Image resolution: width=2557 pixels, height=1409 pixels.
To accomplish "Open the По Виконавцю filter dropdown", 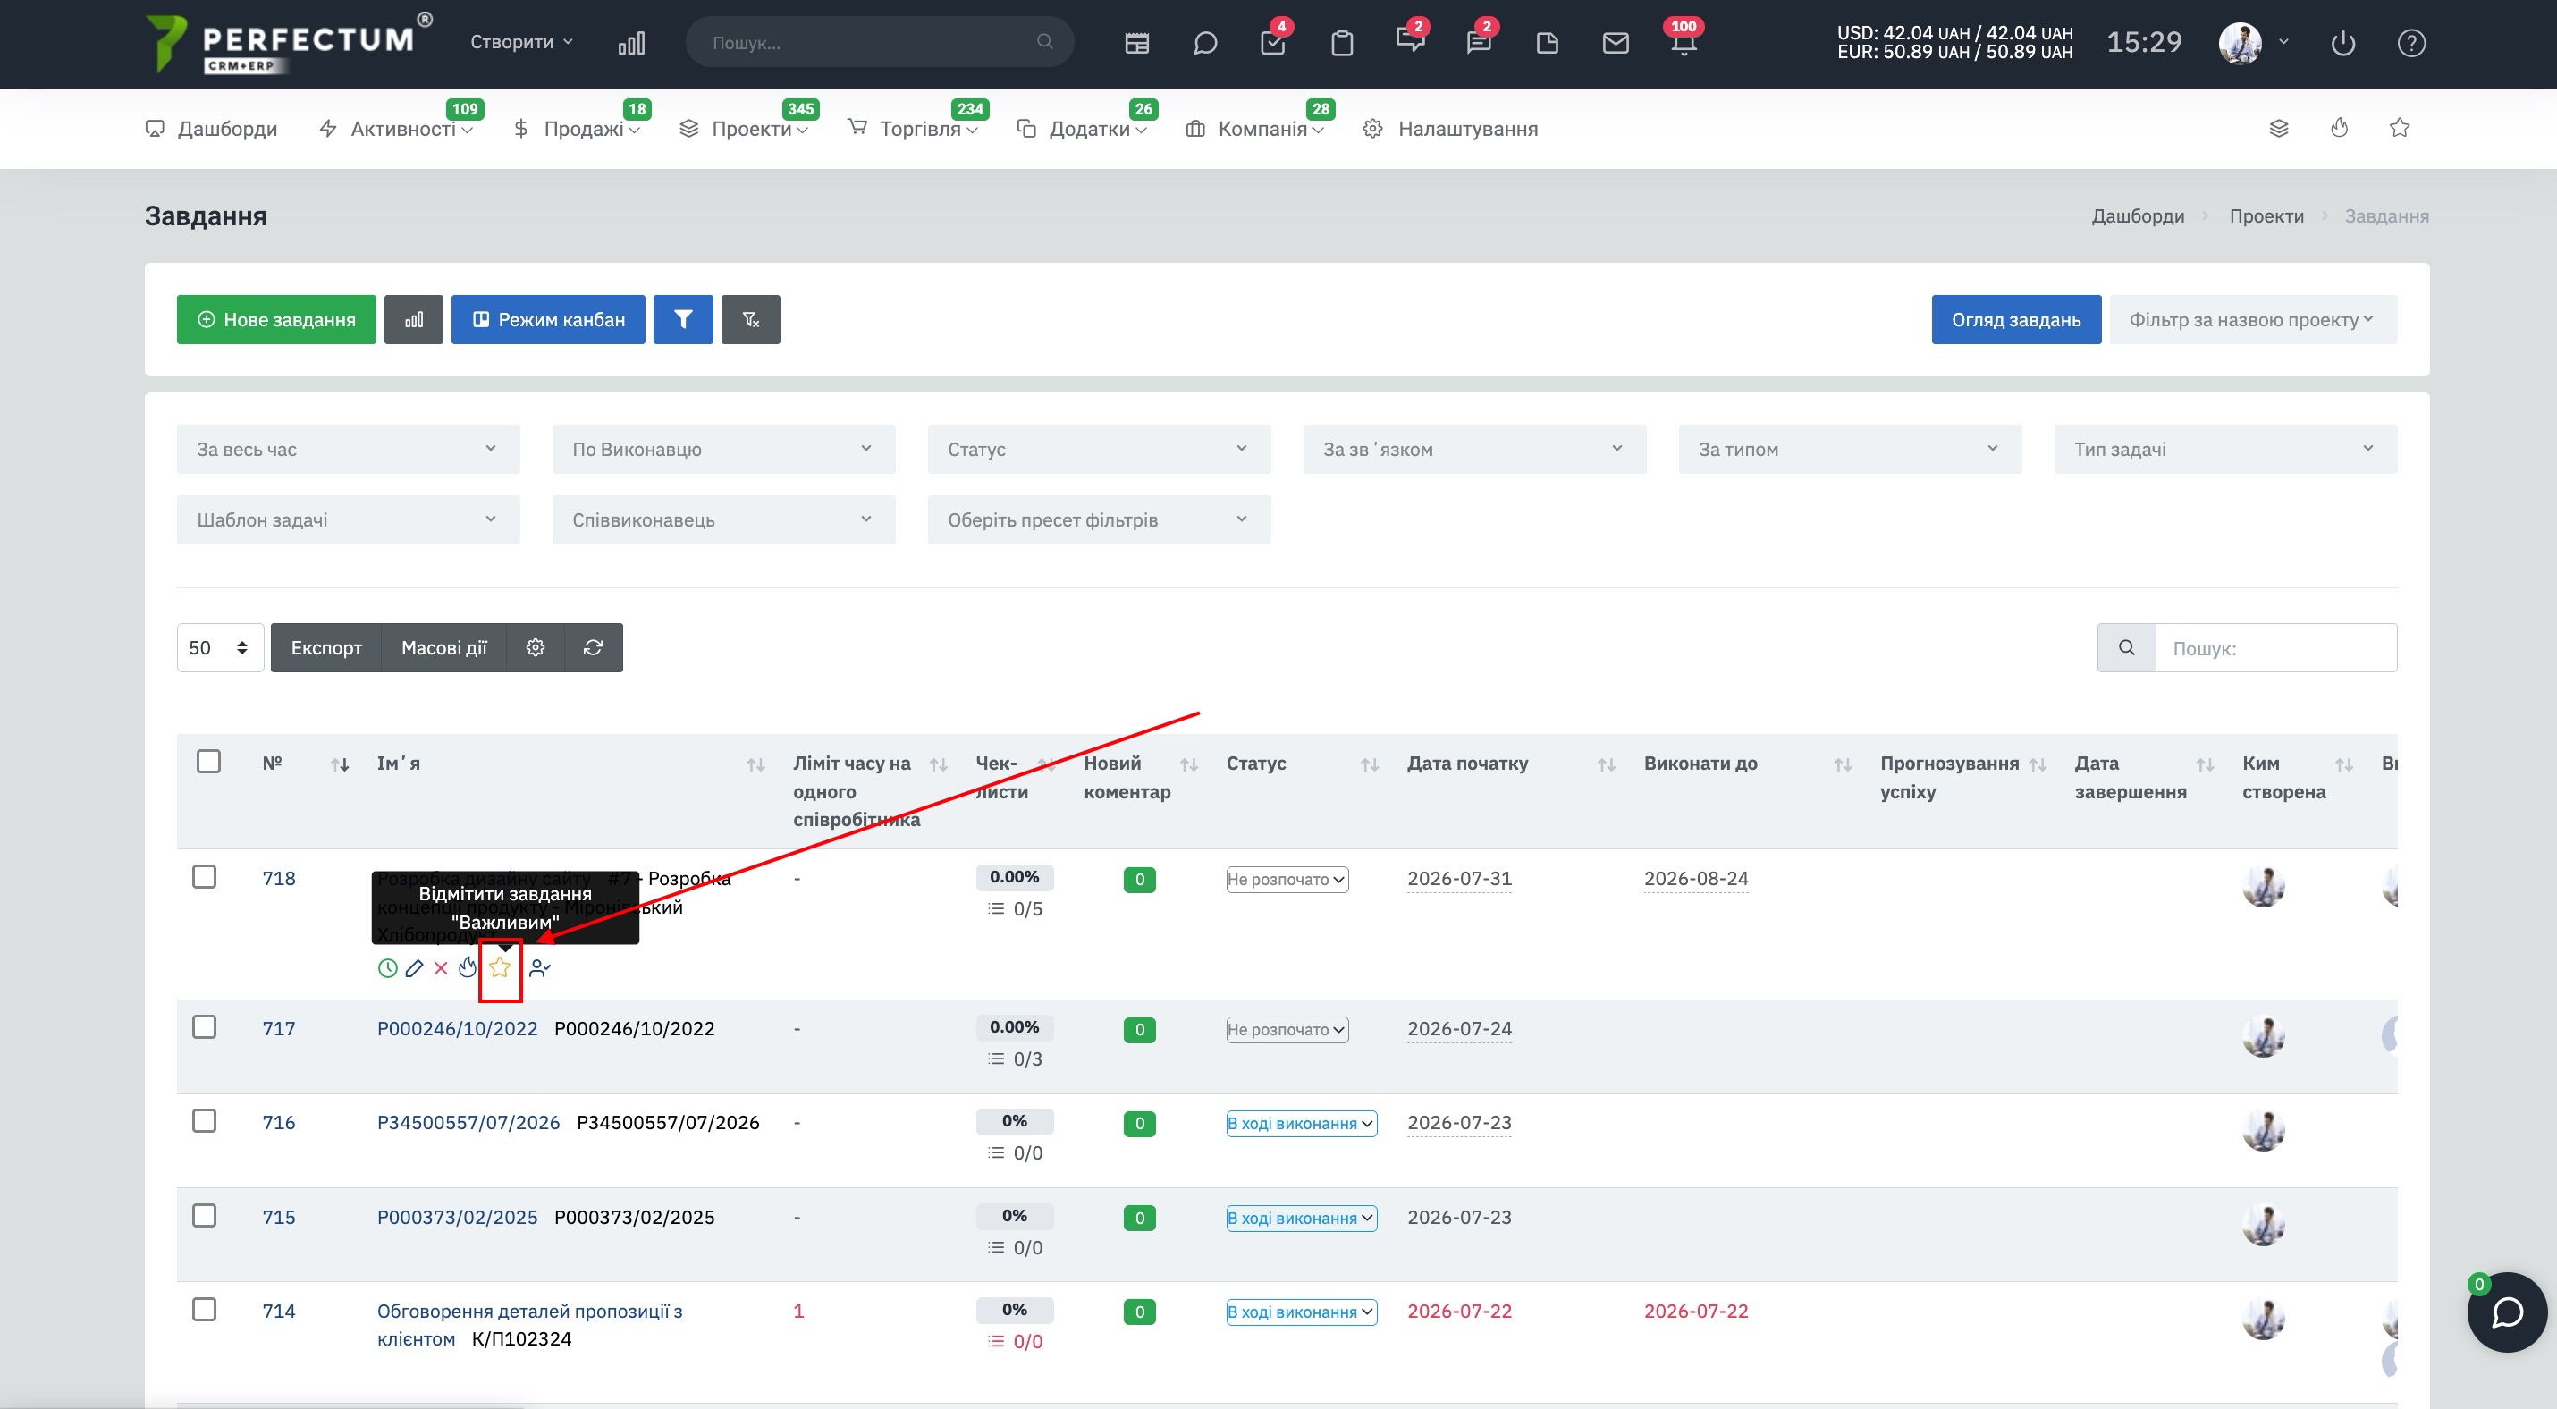I will [x=723, y=450].
